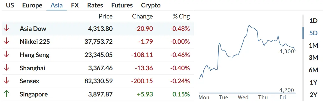Open the Hang Seng index link
Image resolution: width=323 pixels, height=105 pixels.
34,55
